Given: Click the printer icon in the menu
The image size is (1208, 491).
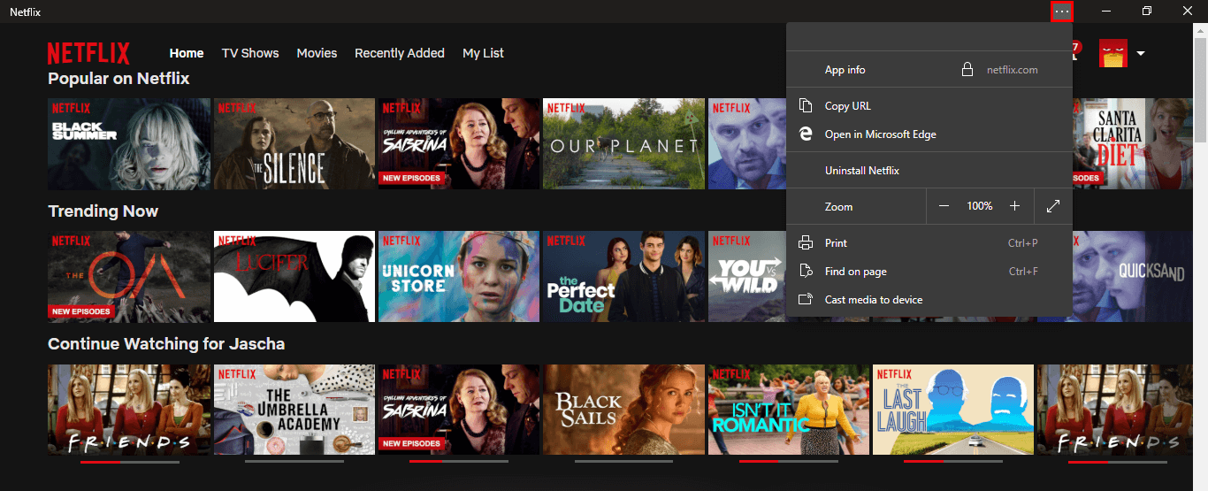Looking at the screenshot, I should (806, 242).
